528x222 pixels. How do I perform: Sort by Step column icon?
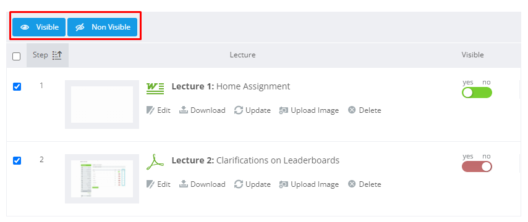point(57,55)
